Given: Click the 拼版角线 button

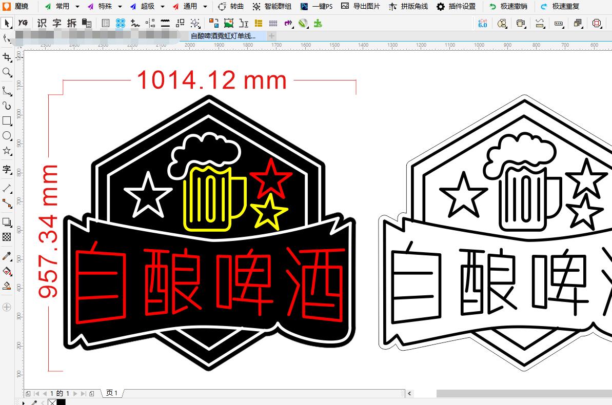Looking at the screenshot, I should click(x=409, y=6).
